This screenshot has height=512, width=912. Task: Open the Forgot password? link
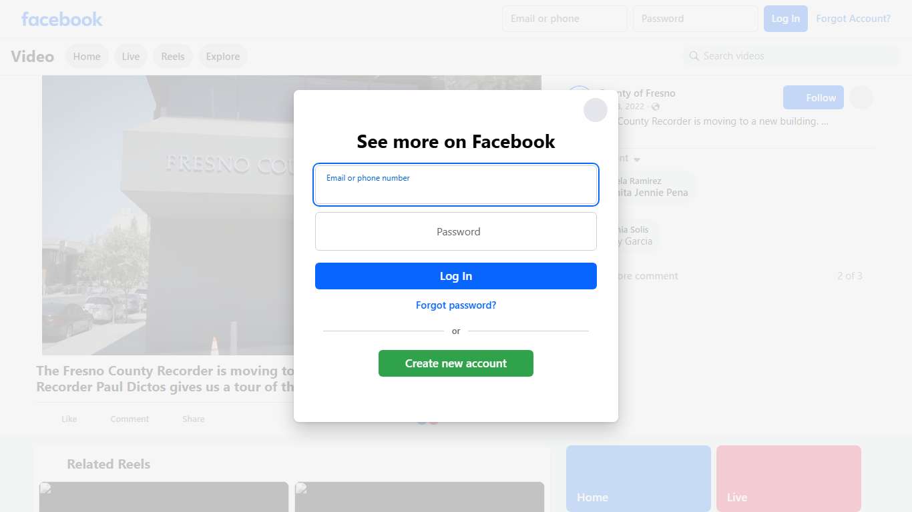(456, 305)
